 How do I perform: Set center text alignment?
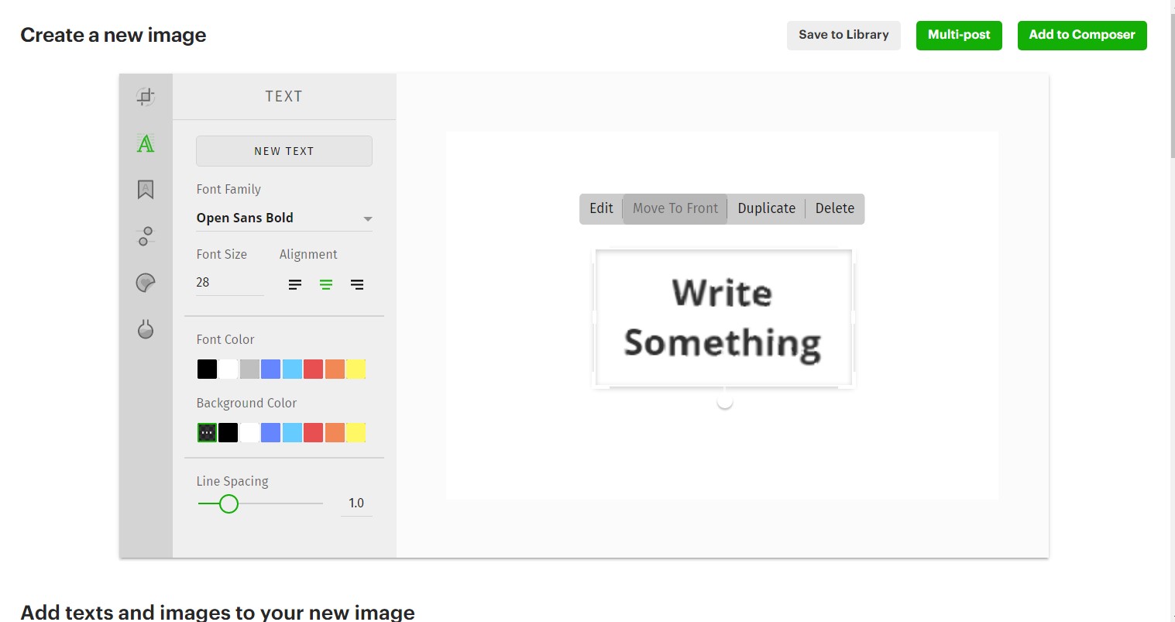[x=326, y=285]
